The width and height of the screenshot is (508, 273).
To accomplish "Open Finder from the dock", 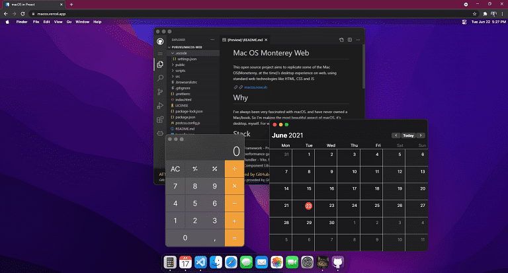I will [216, 262].
